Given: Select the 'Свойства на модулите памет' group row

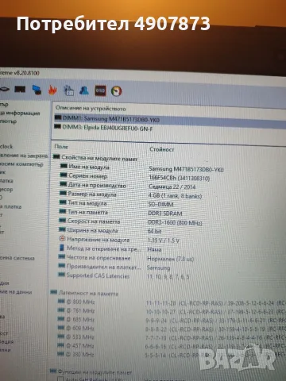Looking at the screenshot, I should pyautogui.click(x=95, y=158).
